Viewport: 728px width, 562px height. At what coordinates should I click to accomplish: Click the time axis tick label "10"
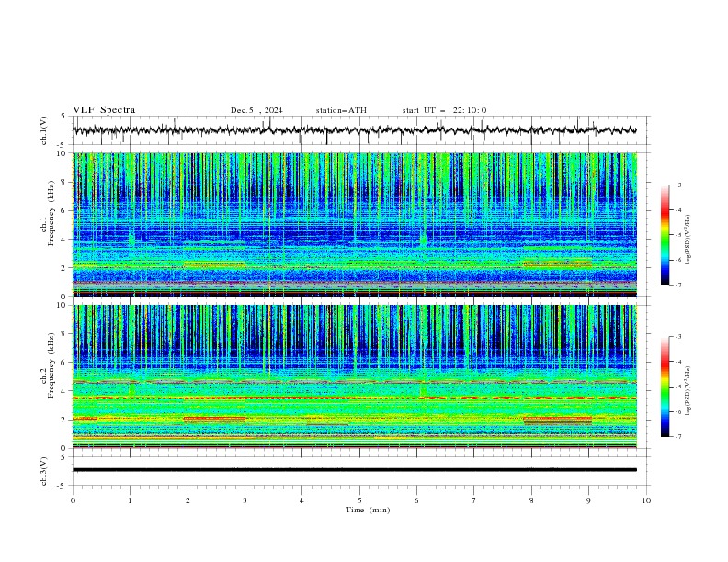[x=646, y=500]
